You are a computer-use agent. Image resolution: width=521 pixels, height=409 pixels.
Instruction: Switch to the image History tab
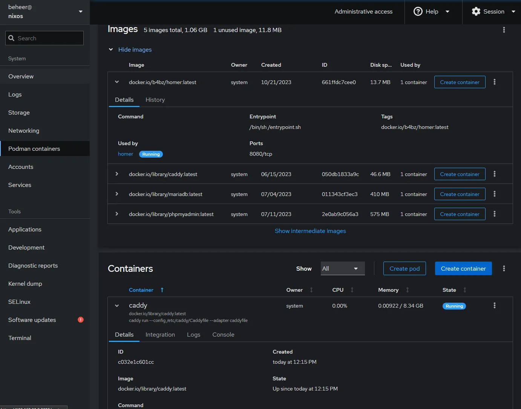tap(155, 100)
